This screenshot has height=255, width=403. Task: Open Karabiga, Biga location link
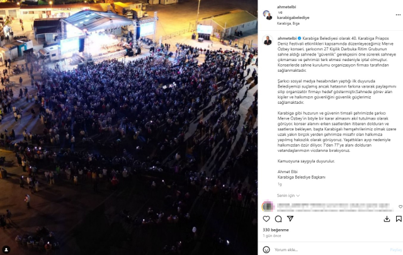[288, 23]
